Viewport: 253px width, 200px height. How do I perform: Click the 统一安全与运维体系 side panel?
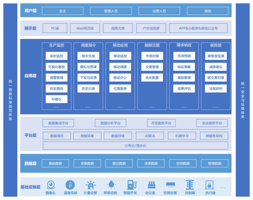(x=243, y=100)
